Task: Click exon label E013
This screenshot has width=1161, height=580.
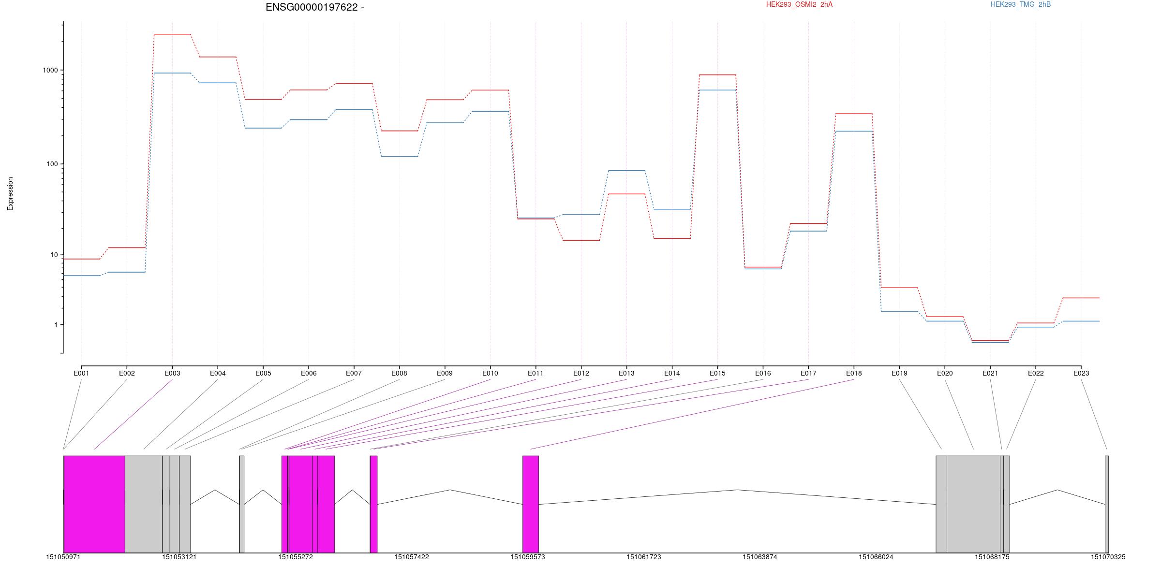Action: click(626, 373)
